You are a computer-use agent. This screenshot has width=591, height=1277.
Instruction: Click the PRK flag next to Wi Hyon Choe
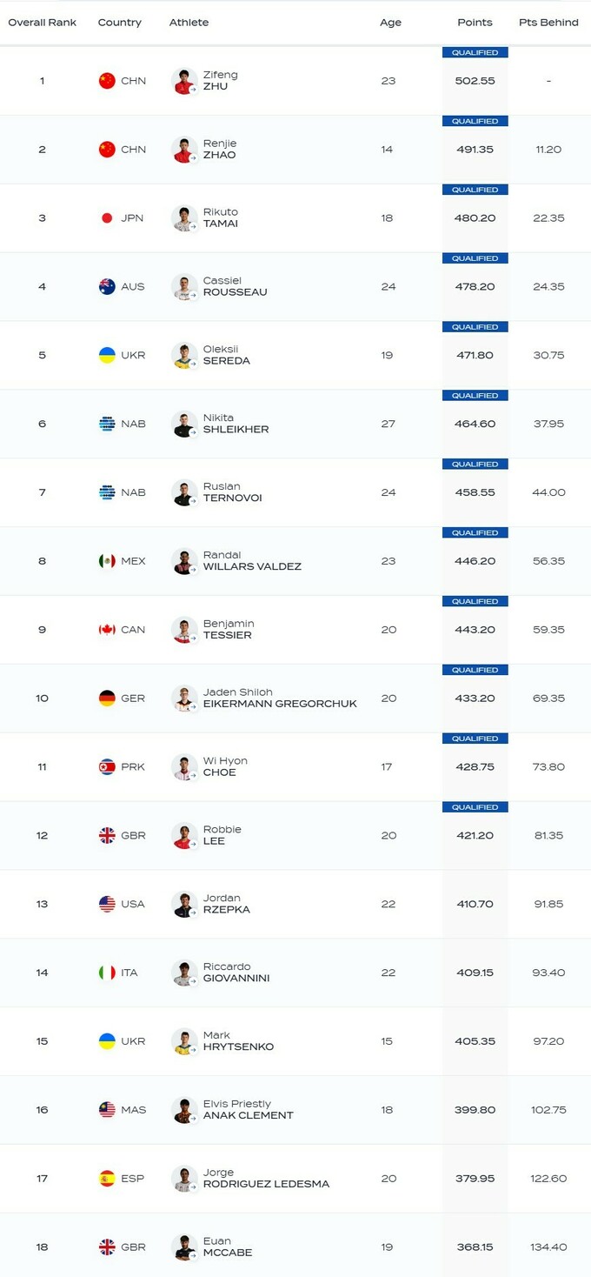coord(107,767)
